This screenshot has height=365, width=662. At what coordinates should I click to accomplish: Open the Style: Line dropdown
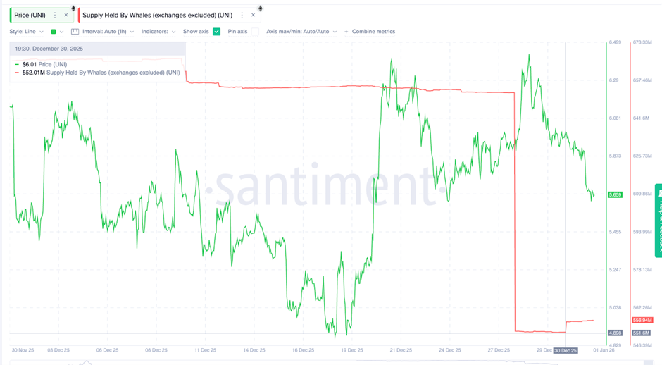tap(26, 32)
